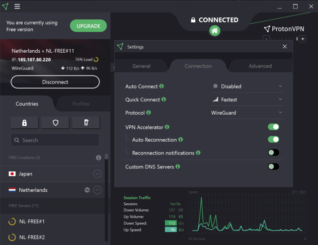The image size is (318, 245).
Task: Open the Auto Connect dropdown
Action: 247,86
